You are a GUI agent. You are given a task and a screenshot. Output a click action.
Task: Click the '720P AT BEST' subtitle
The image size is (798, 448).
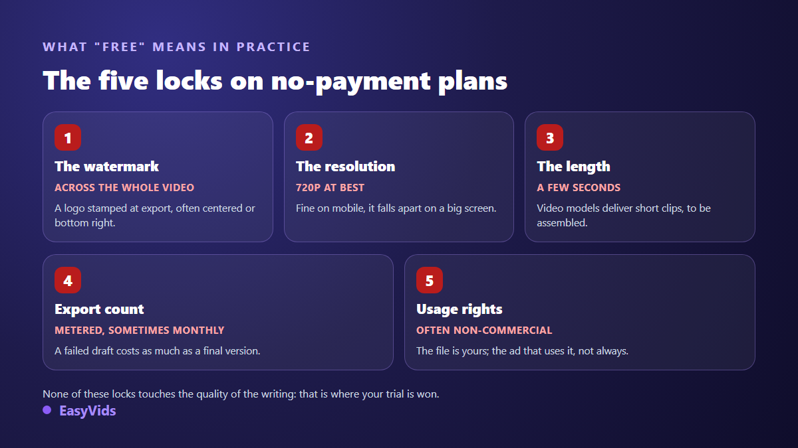(x=331, y=188)
